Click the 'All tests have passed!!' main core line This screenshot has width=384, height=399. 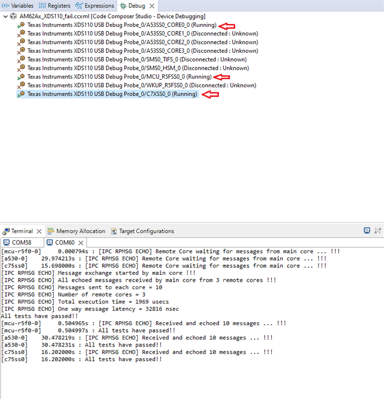39,316
